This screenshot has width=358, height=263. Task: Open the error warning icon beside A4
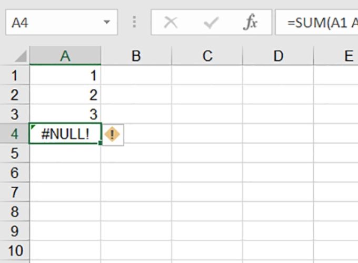[112, 135]
